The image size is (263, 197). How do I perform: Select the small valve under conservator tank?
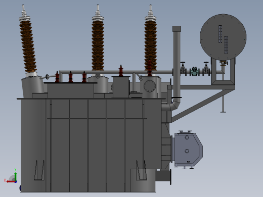[224, 63]
